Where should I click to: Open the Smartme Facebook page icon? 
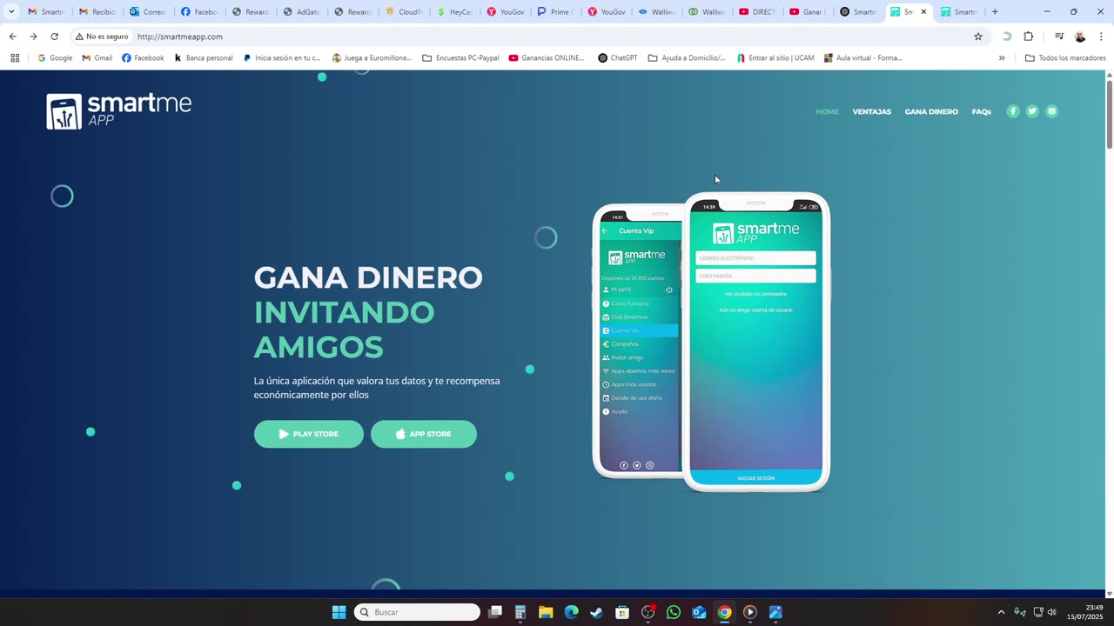click(1012, 111)
